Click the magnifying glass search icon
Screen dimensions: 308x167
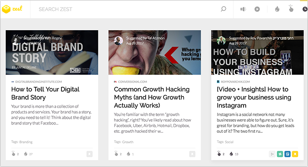click(x=223, y=9)
